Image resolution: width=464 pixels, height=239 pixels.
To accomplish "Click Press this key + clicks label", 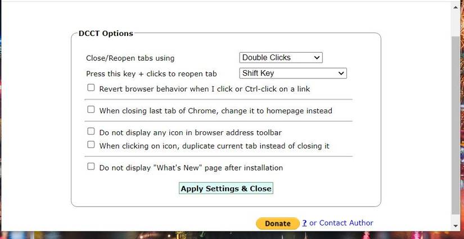I will point(151,74).
